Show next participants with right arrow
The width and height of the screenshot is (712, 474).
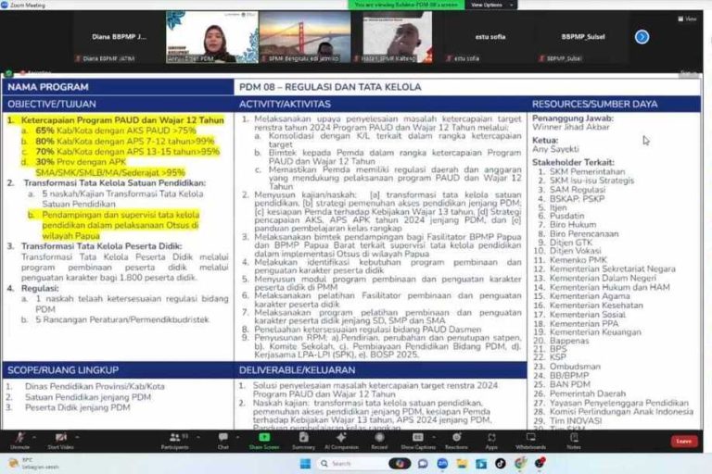pos(642,37)
